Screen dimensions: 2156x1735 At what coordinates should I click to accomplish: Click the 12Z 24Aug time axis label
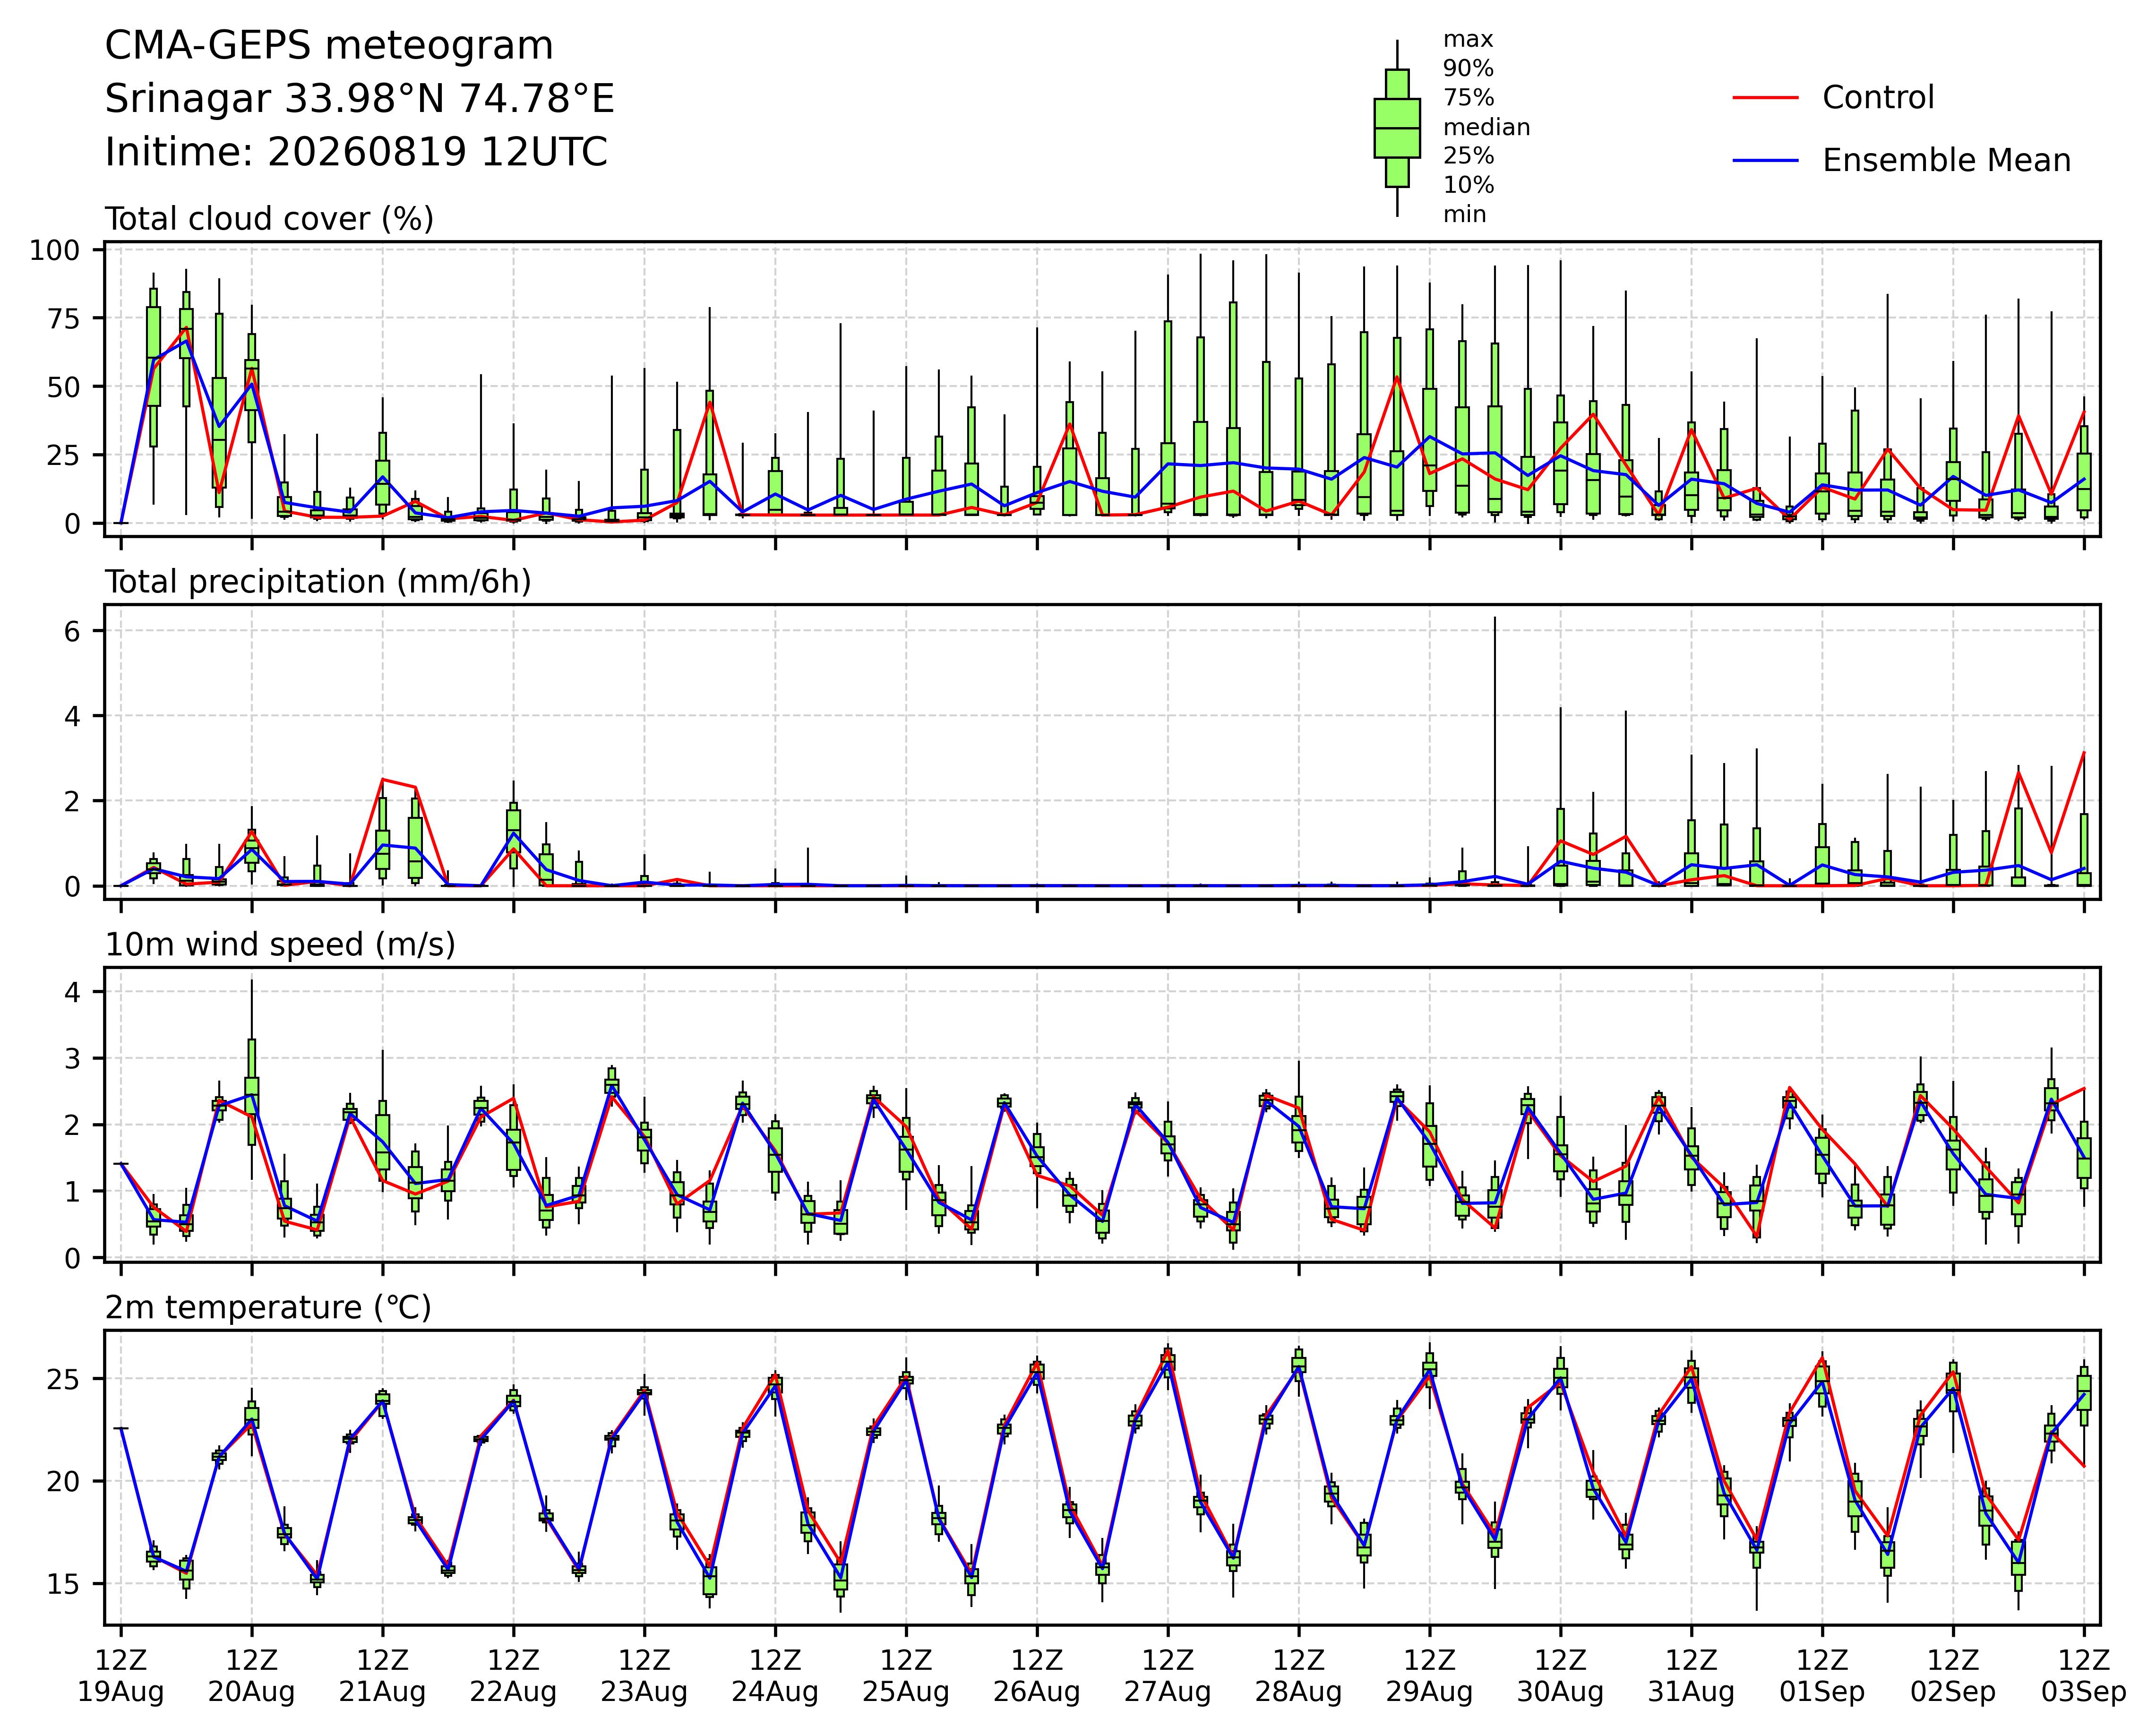coord(775,1676)
